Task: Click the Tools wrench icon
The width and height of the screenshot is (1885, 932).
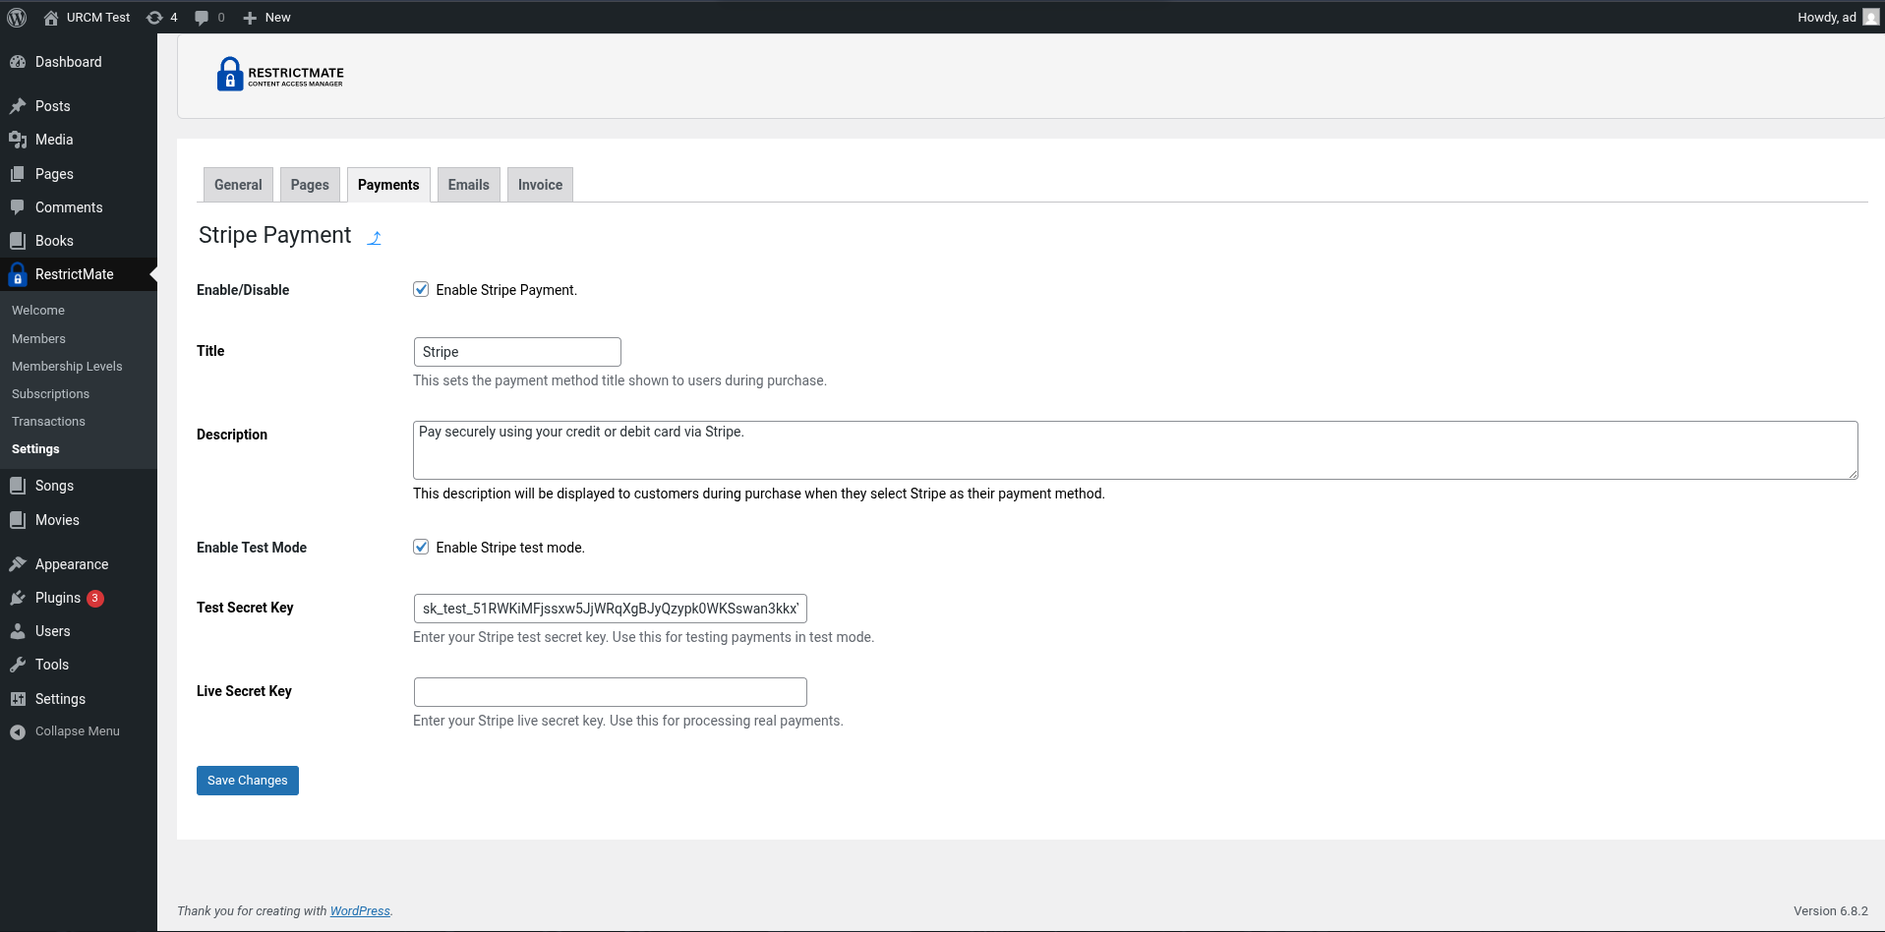Action: tap(18, 665)
